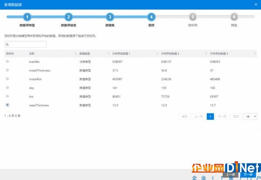Select the installThickness target column radio button

7,70
